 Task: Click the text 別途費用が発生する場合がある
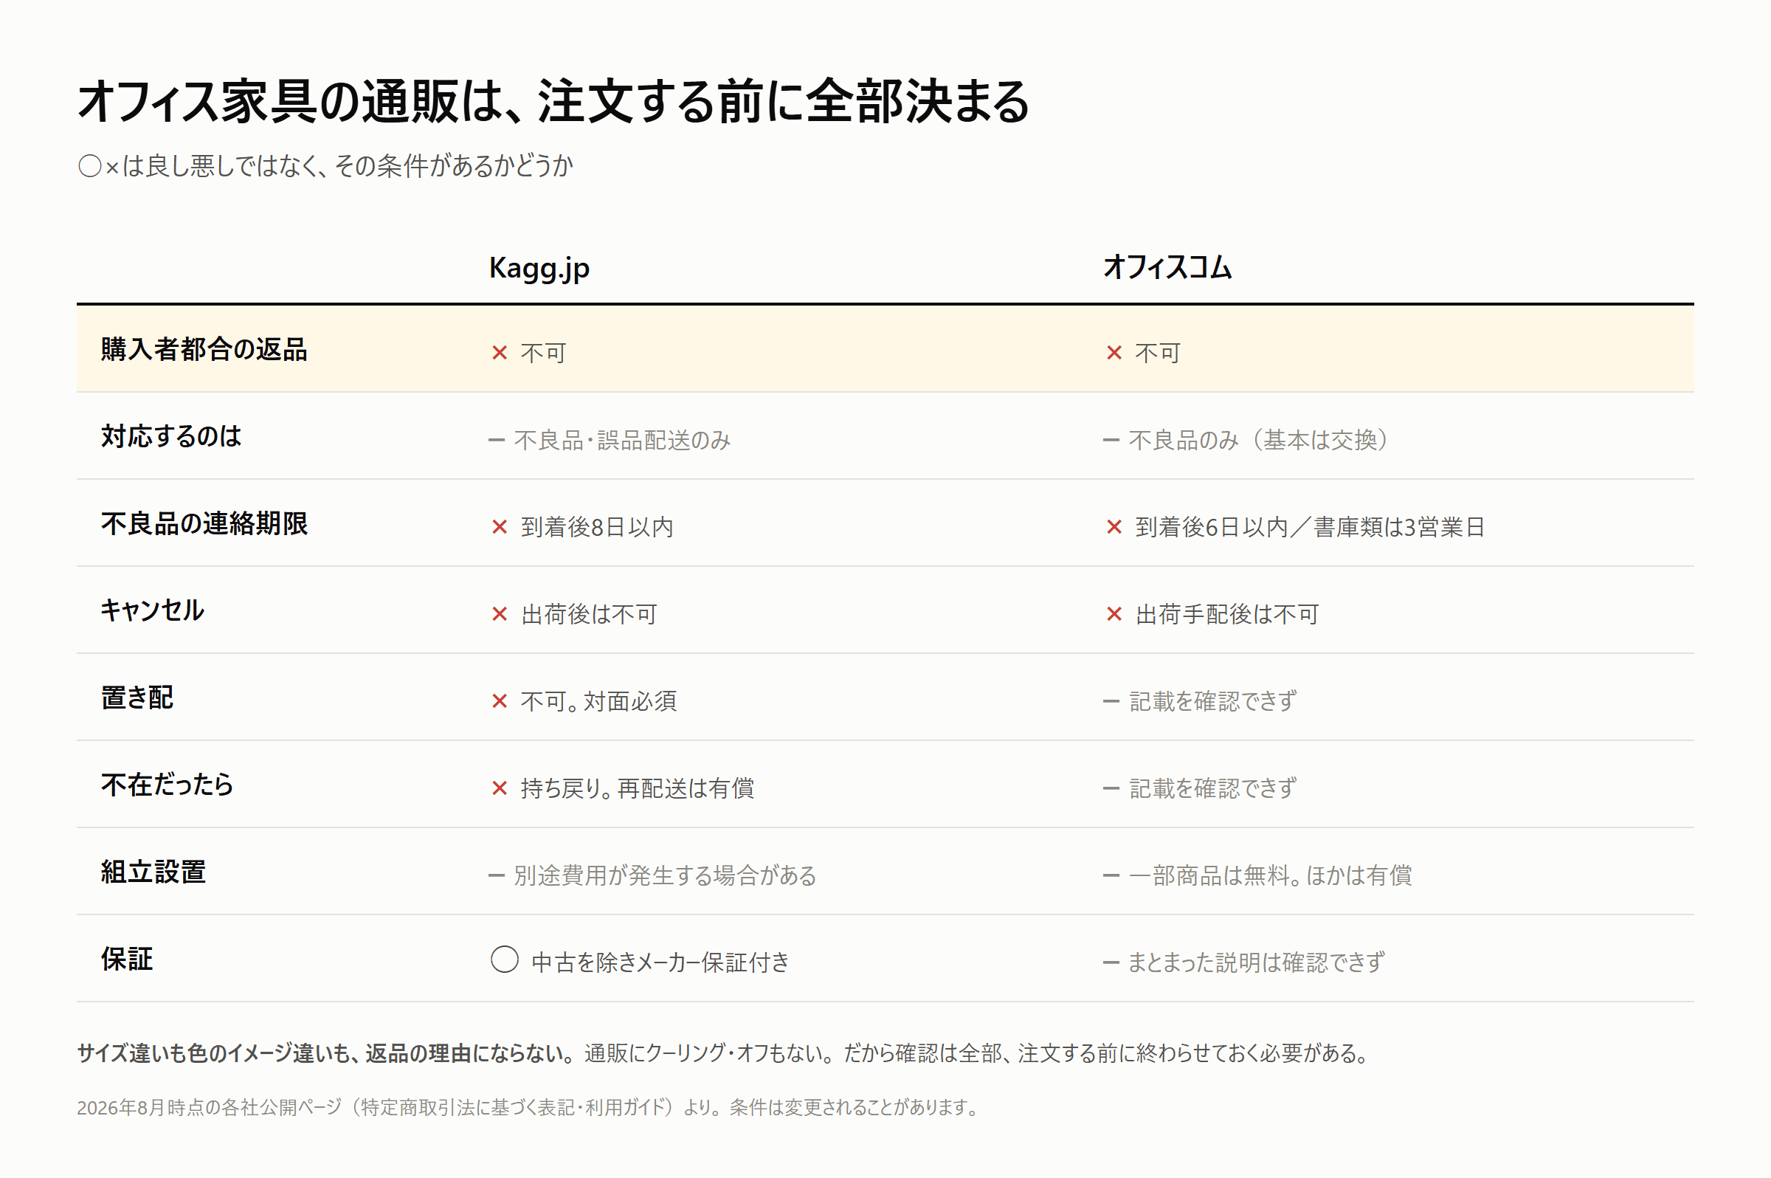coord(665,875)
